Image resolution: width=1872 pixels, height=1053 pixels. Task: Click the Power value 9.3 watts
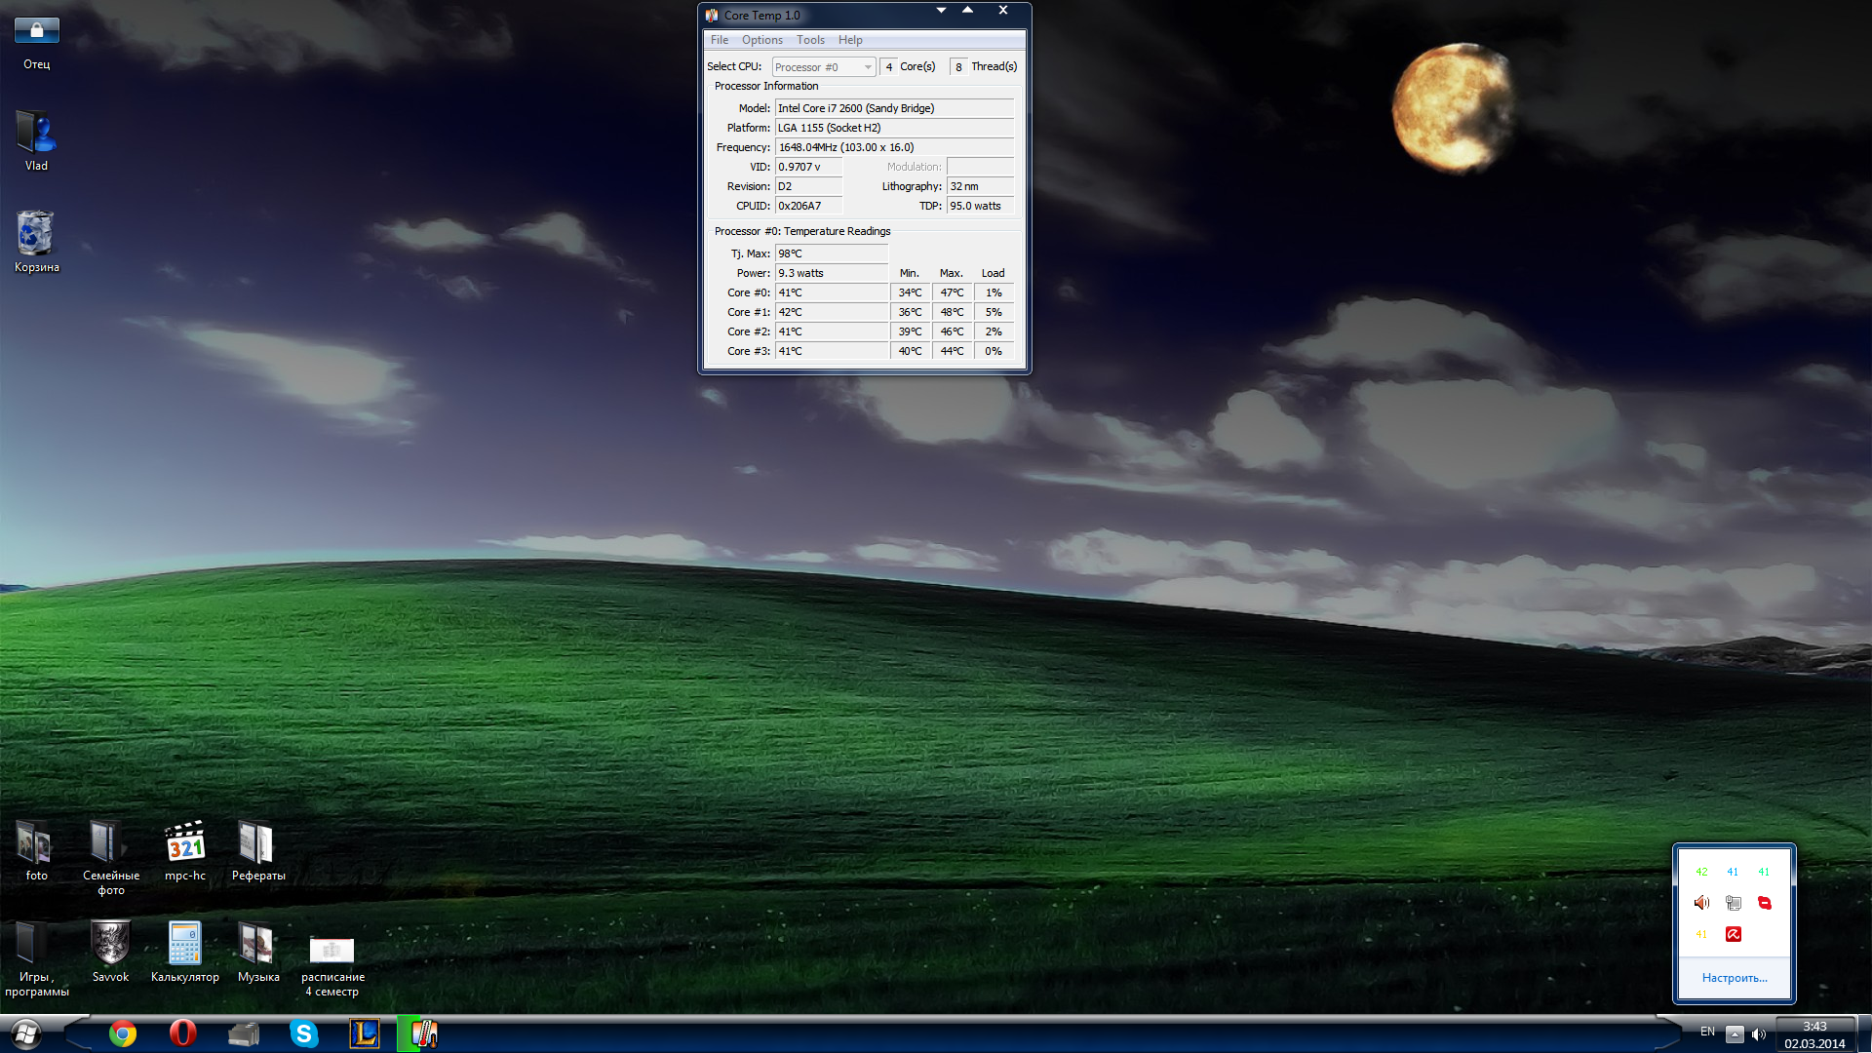[x=832, y=273]
